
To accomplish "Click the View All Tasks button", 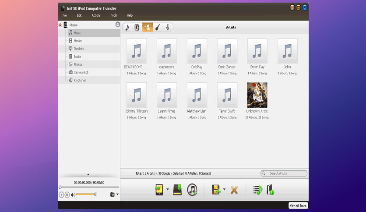I will pyautogui.click(x=298, y=205).
